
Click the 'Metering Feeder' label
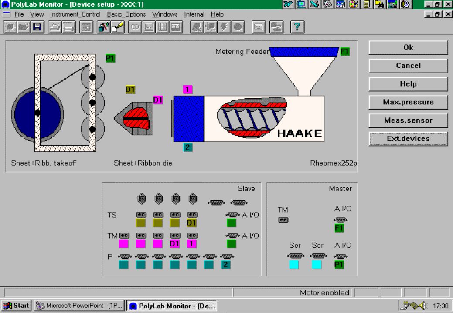pos(242,52)
